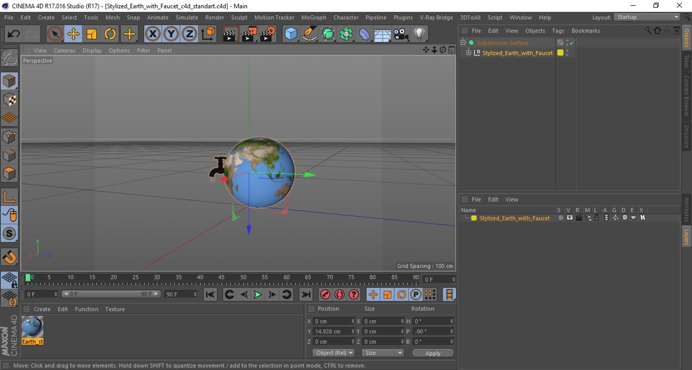Select the Live Selection tool
This screenshot has width=692, height=370.
pos(55,34)
